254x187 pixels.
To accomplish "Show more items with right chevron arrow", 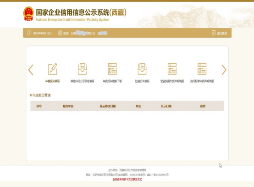I will click(x=224, y=70).
